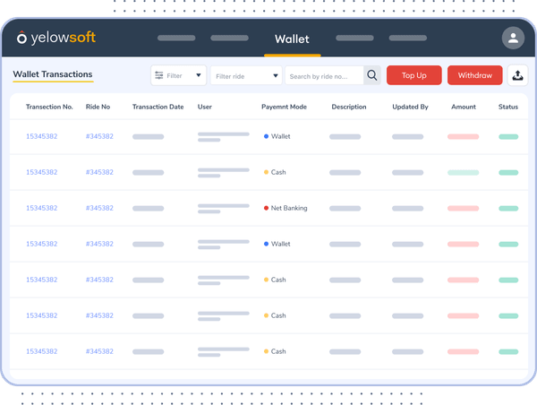This screenshot has height=405, width=537.
Task: Select the Wallet tab in navigation
Action: click(x=292, y=39)
